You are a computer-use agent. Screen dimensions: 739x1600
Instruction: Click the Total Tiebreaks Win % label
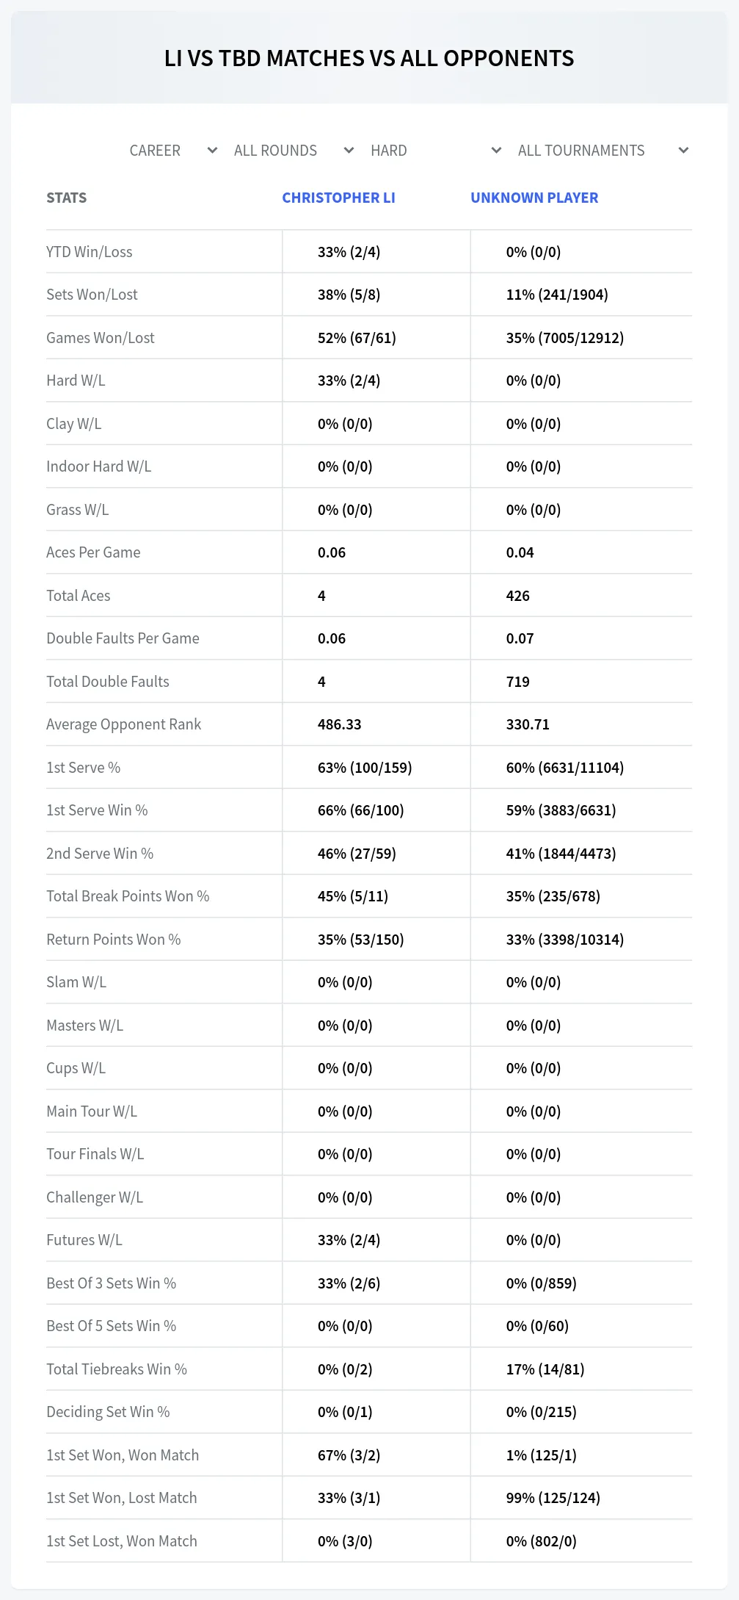coord(117,1369)
